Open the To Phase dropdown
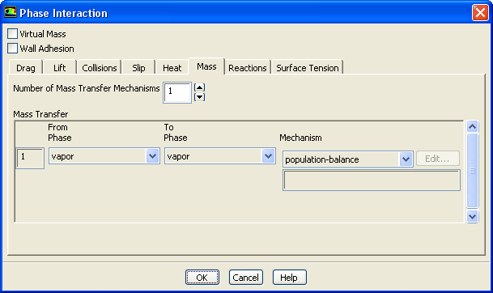This screenshot has height=293, width=493. pyautogui.click(x=219, y=156)
